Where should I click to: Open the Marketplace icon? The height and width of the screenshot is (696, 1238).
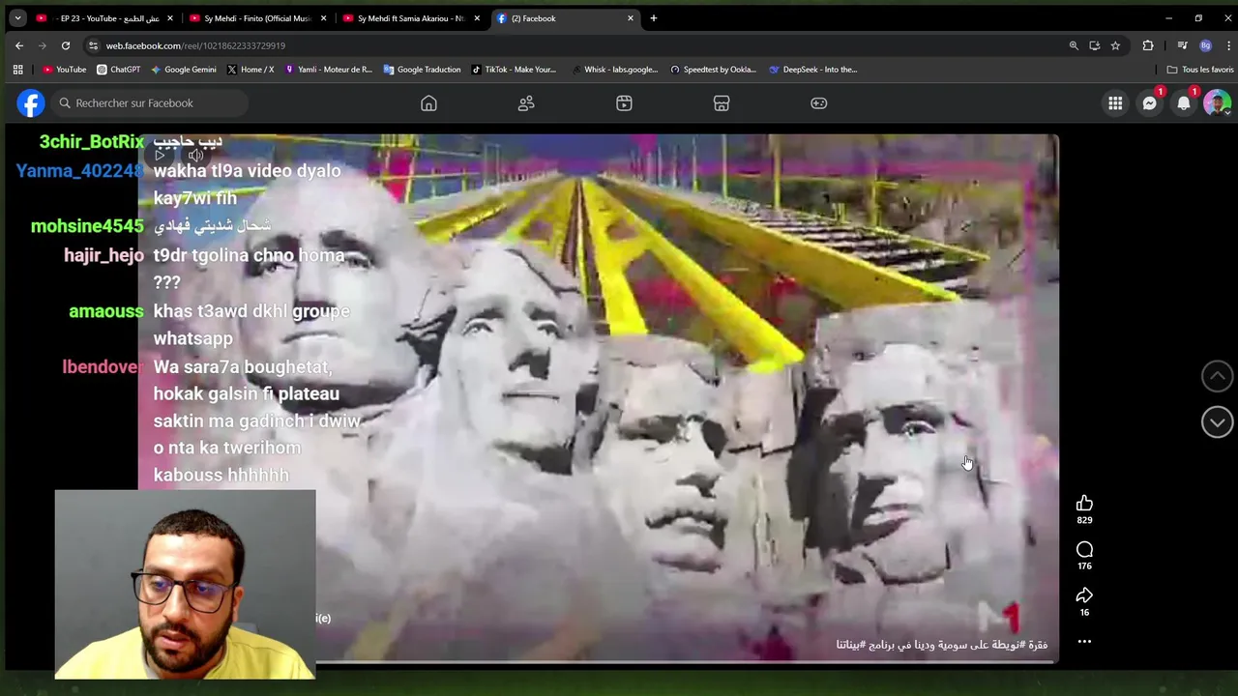tap(722, 103)
